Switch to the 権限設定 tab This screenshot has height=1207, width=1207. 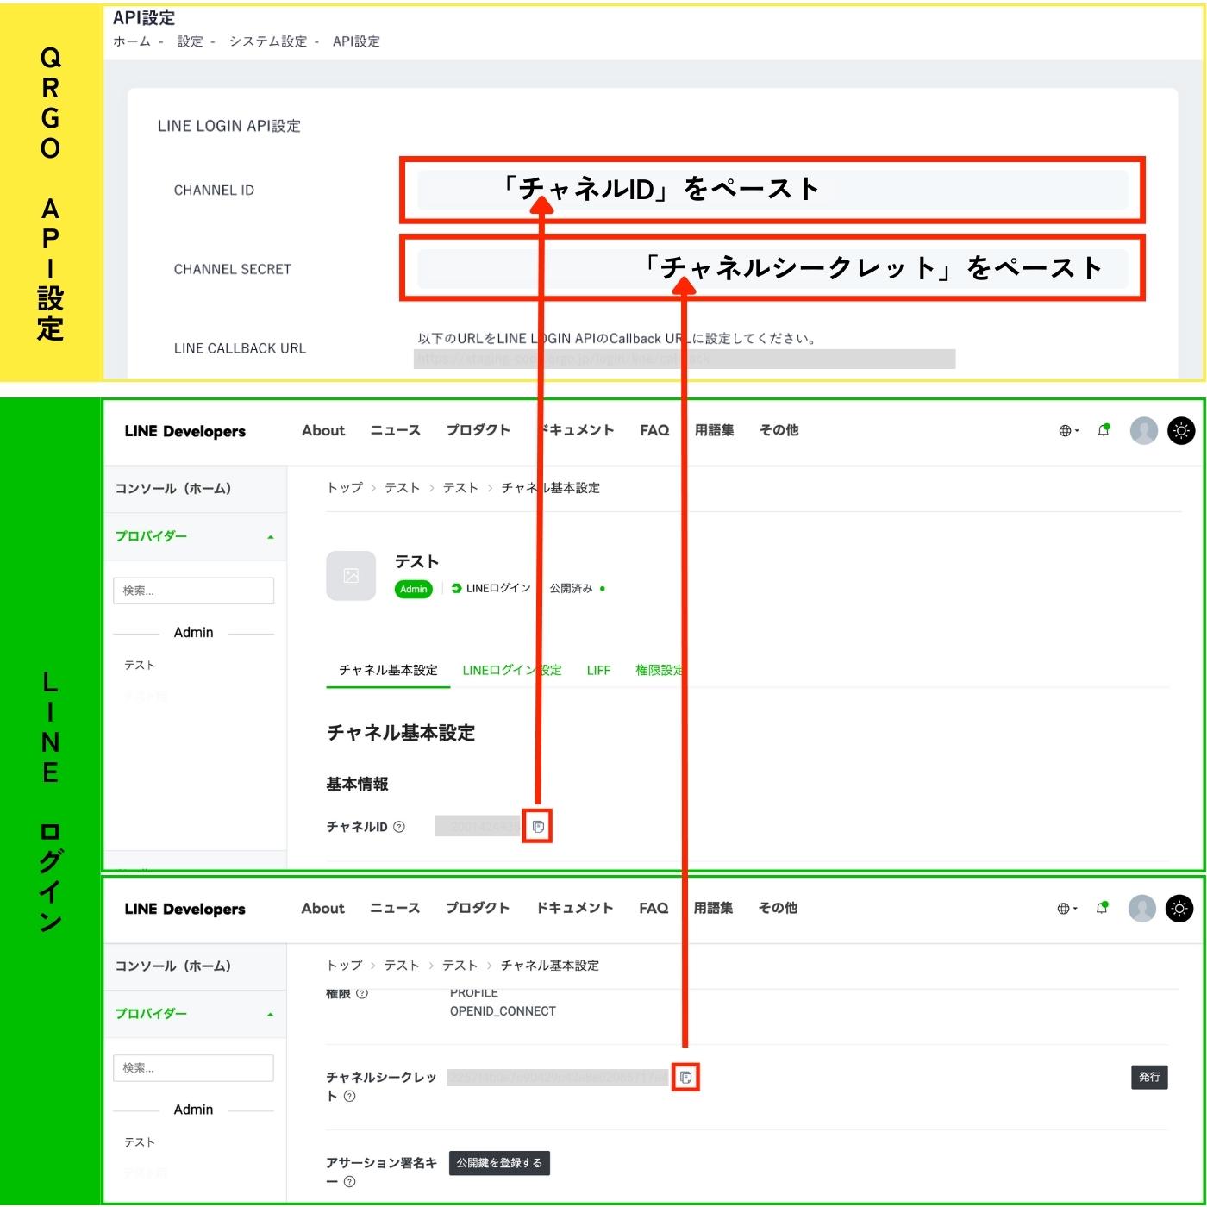(660, 670)
